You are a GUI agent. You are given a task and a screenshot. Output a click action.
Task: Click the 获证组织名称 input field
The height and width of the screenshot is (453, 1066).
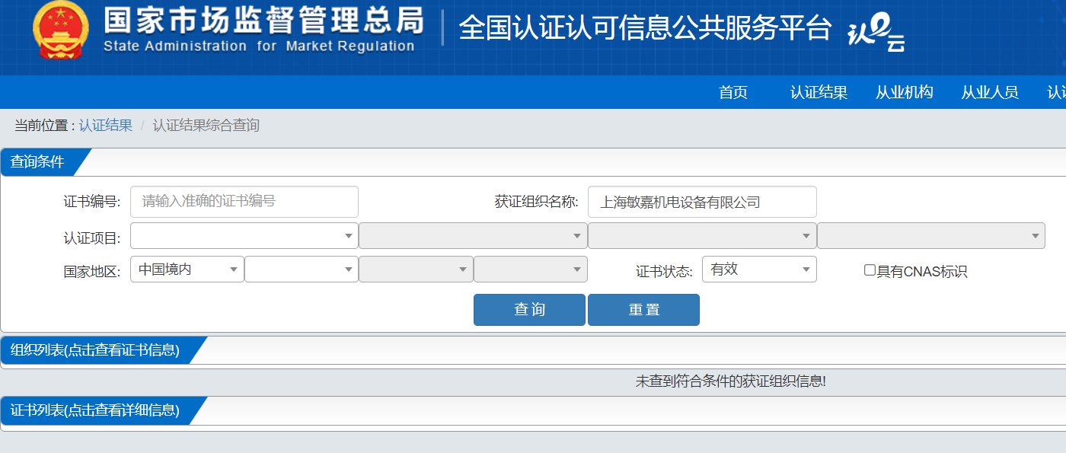(x=702, y=202)
